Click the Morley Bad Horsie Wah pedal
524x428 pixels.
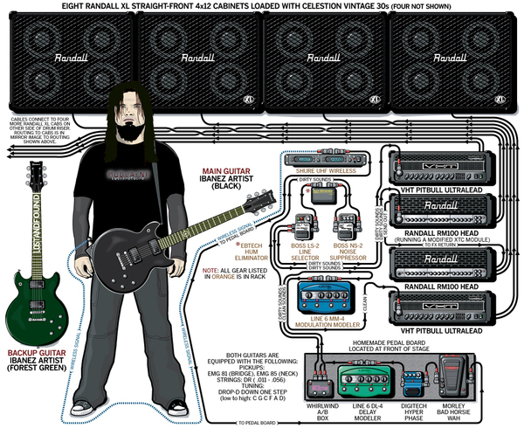point(452,376)
